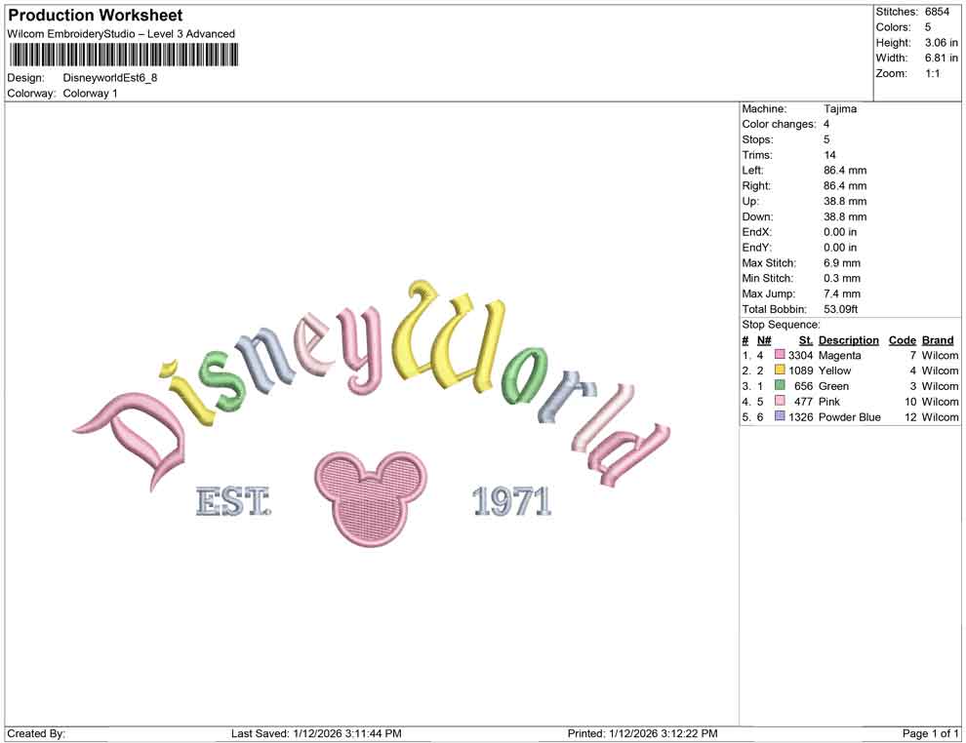Sort by the Description column header
This screenshot has height=743, width=966.
pyautogui.click(x=848, y=339)
